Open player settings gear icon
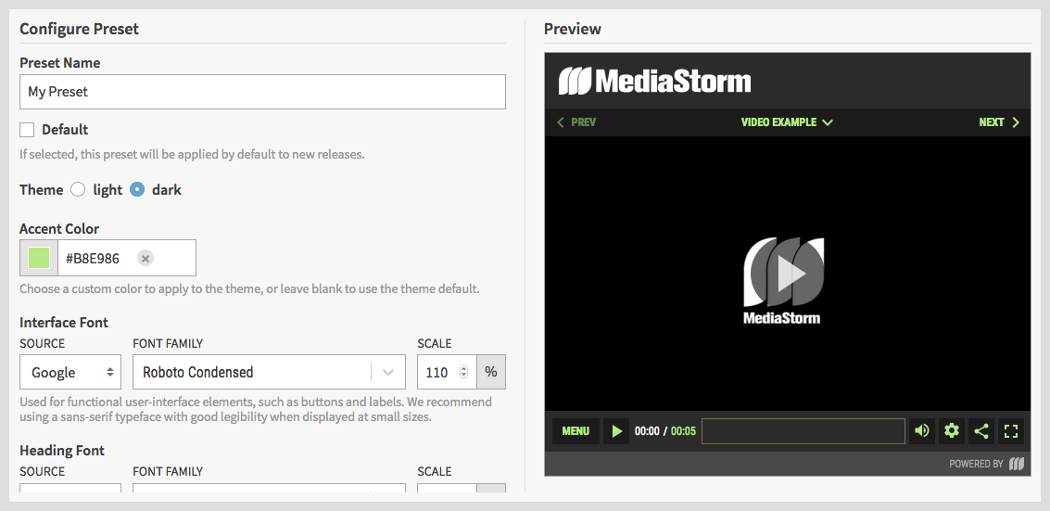This screenshot has width=1050, height=511. point(951,431)
